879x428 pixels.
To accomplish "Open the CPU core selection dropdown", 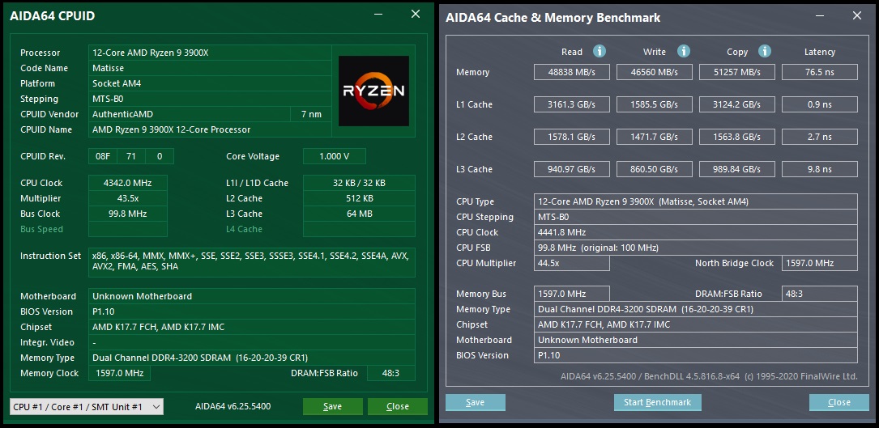I will coord(87,407).
